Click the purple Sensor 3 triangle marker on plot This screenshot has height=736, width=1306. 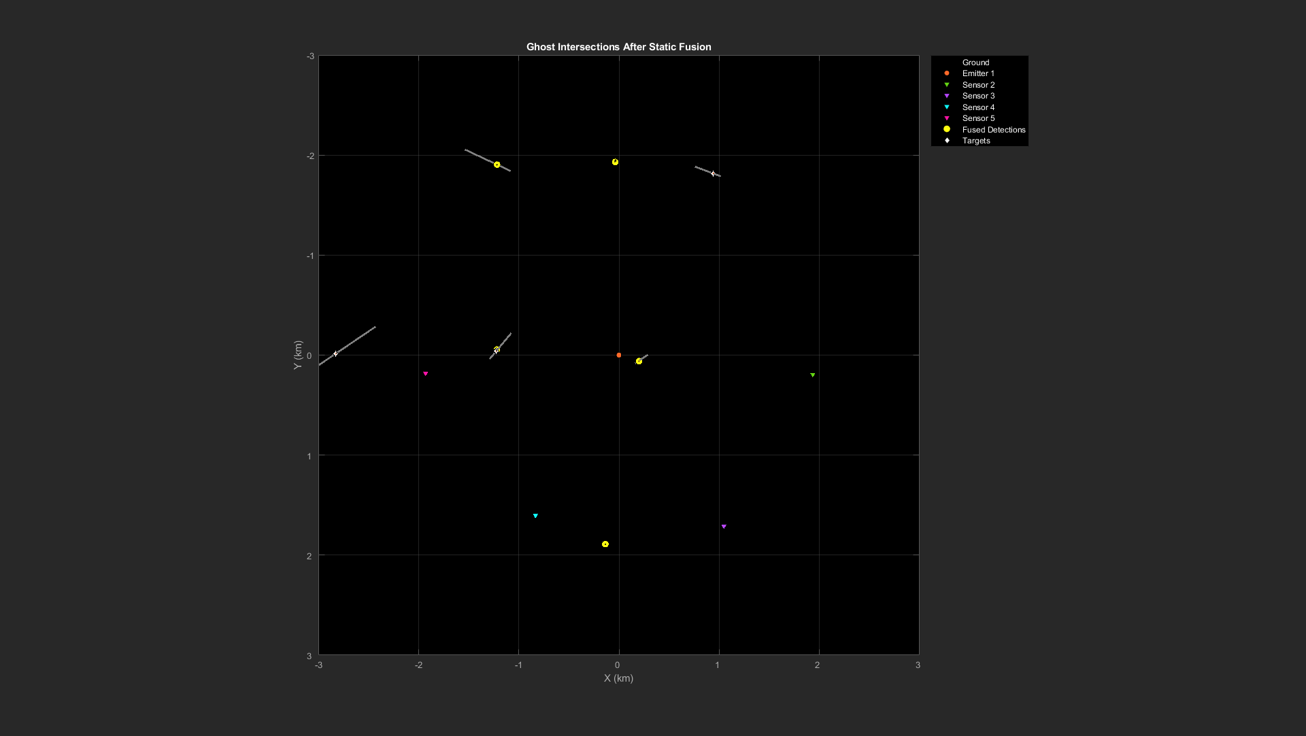click(724, 527)
